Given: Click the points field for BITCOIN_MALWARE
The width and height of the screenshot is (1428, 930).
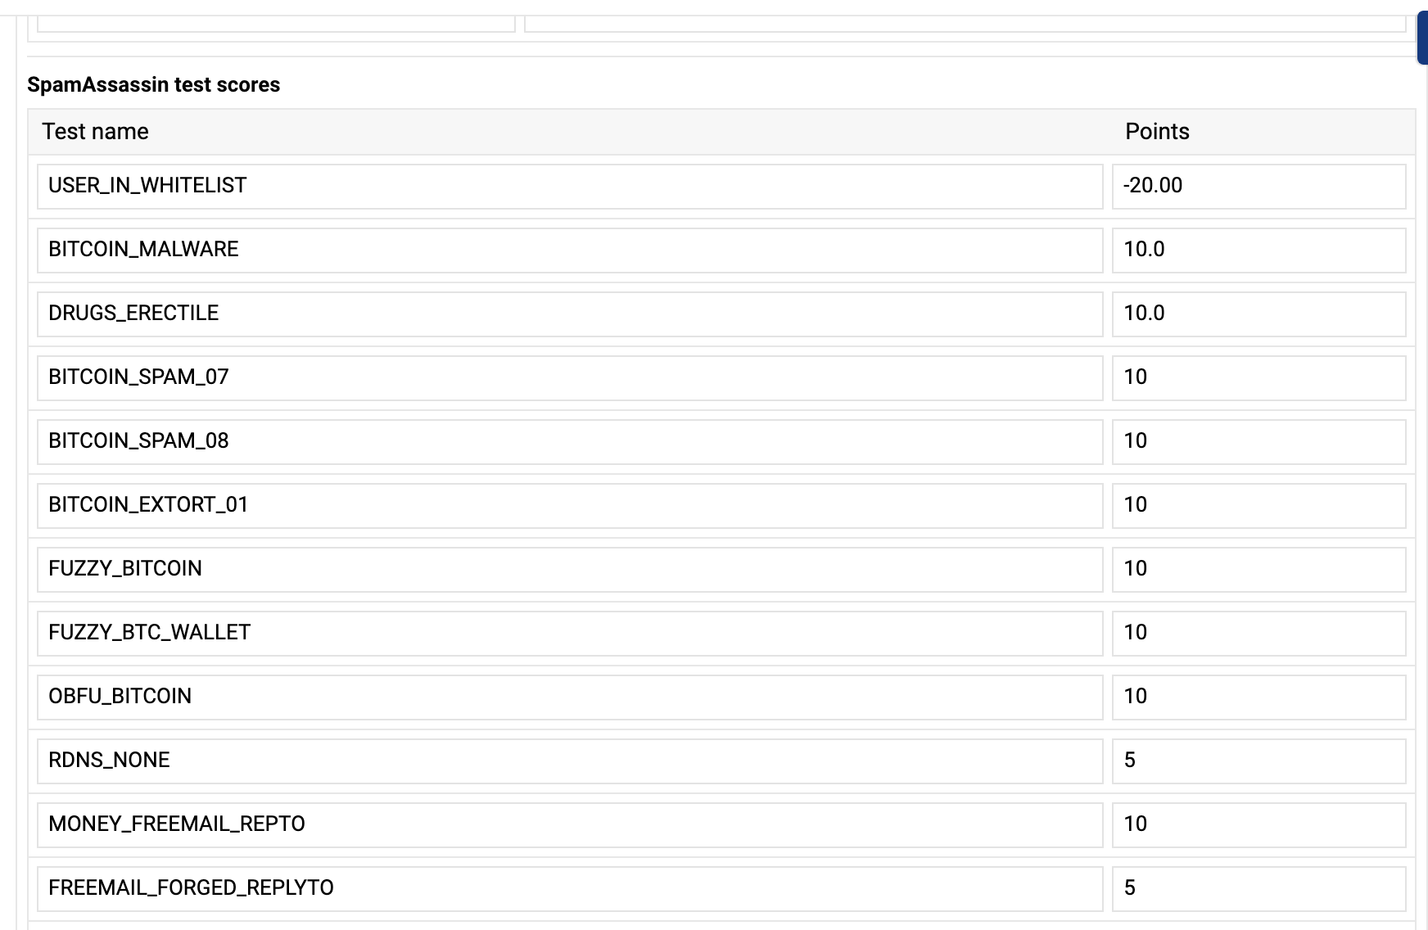Looking at the screenshot, I should (x=1258, y=250).
